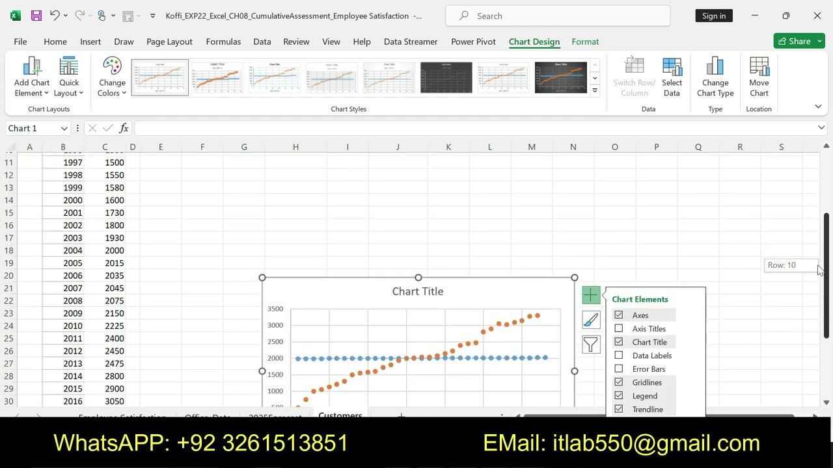Expand the Name Box dropdown arrow
Screen dimensions: 833x468
click(x=64, y=128)
